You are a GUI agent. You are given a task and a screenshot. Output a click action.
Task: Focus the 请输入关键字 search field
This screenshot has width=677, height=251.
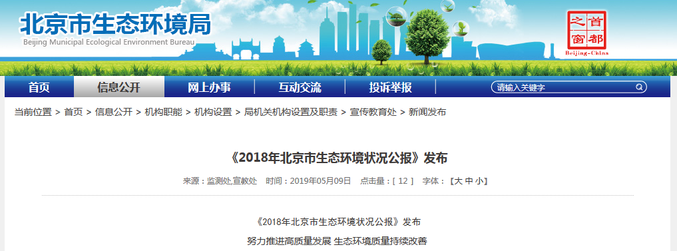(x=563, y=87)
